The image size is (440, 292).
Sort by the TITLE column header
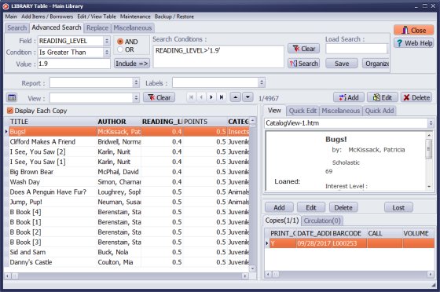(53, 122)
